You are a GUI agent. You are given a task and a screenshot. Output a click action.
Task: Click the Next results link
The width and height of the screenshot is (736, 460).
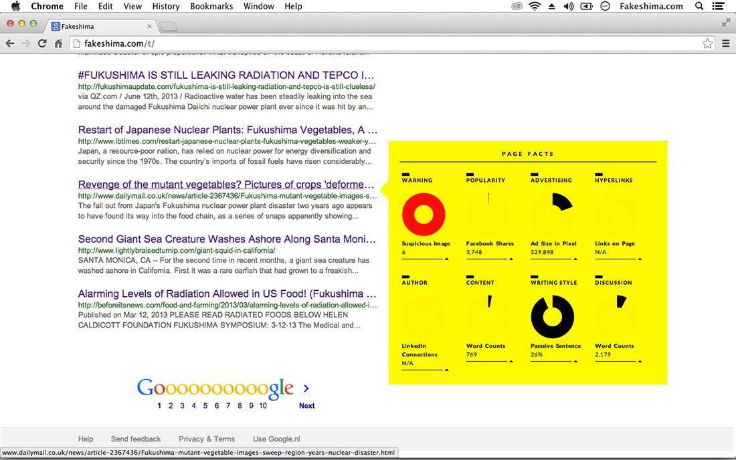[307, 406]
